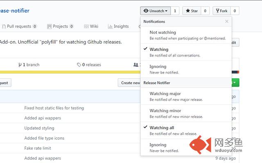The height and width of the screenshot is (163, 262).
Task: Click the Projects counter 0
Action: click(72, 26)
